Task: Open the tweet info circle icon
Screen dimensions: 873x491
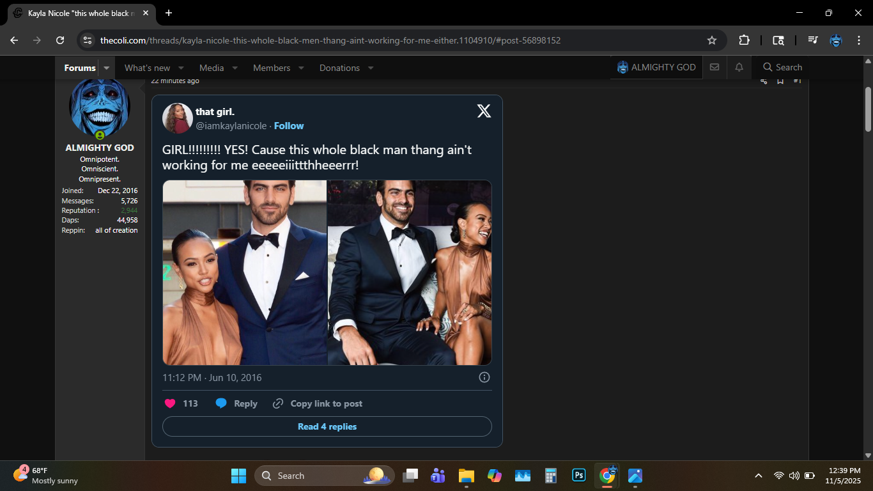Action: (484, 377)
